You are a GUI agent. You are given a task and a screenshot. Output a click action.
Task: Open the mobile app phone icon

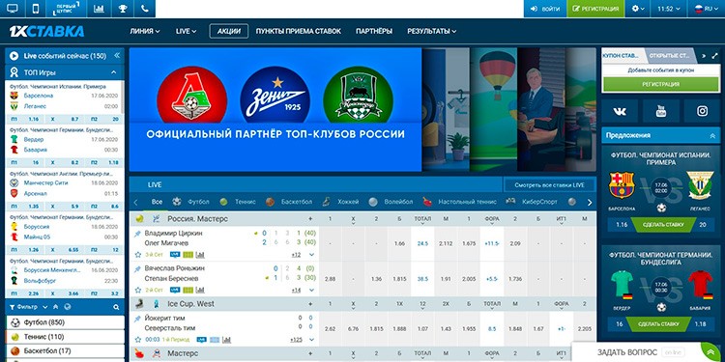pyautogui.click(x=37, y=9)
